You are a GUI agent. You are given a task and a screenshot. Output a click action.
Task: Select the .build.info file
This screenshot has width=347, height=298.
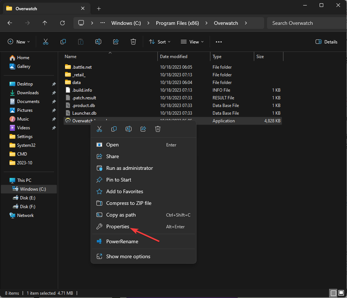click(173, 90)
